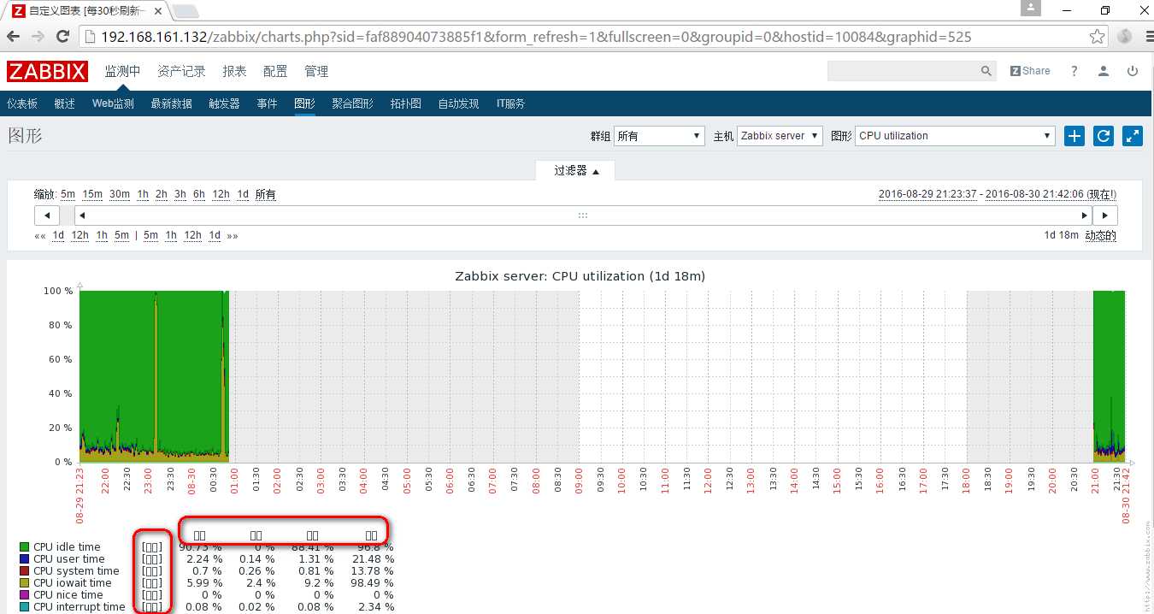Open the 主机 dropdown Zabbix server

pyautogui.click(x=780, y=136)
